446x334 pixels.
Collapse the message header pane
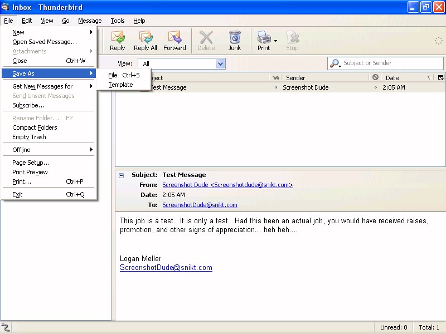click(121, 175)
